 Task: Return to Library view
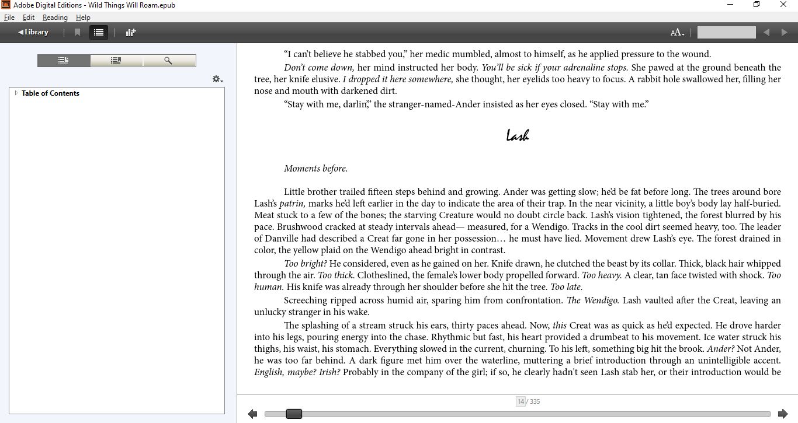click(33, 32)
